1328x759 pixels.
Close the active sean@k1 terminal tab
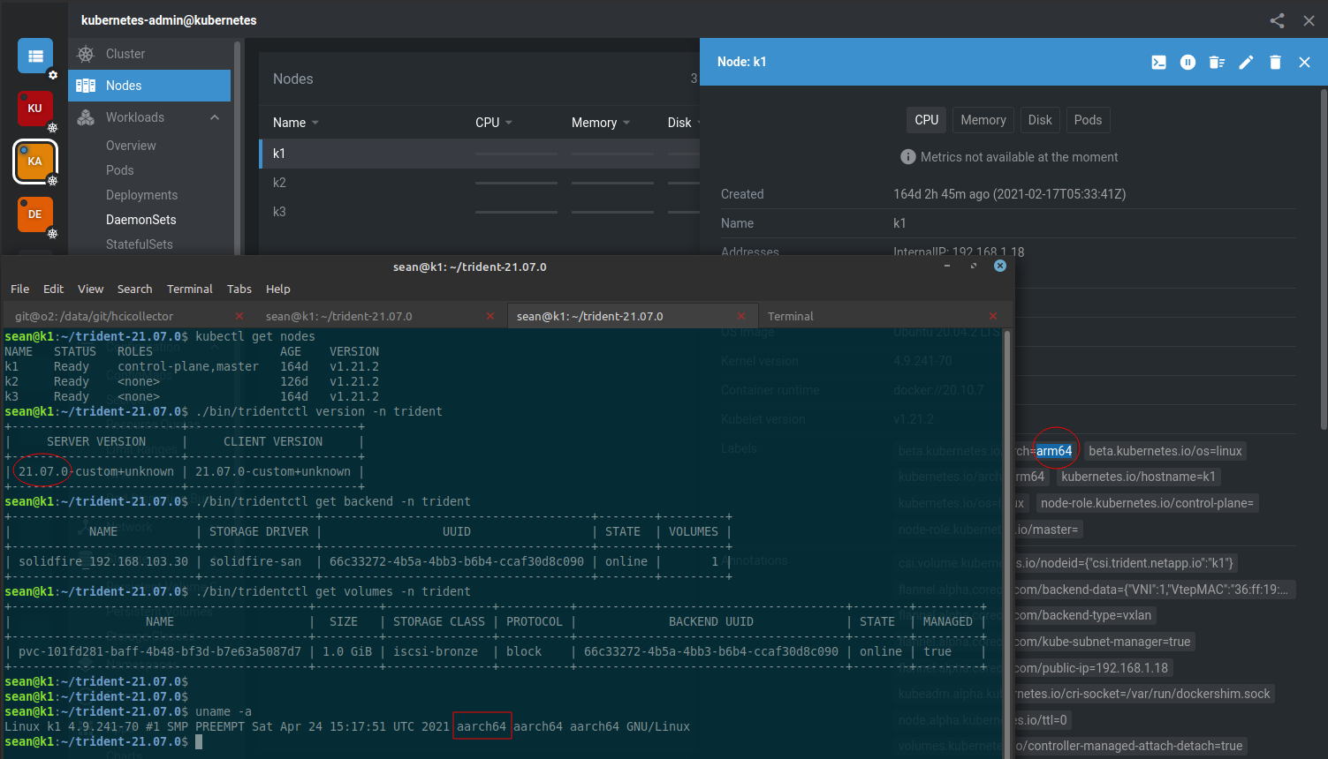point(742,316)
